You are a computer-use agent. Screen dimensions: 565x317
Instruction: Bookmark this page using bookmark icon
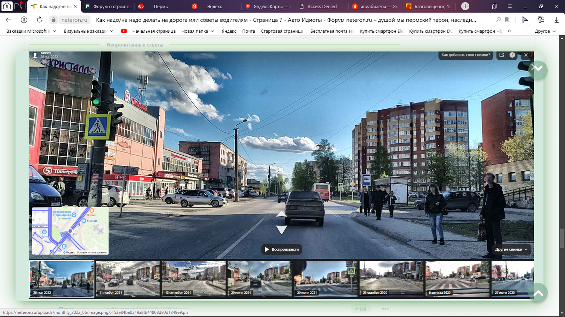click(x=507, y=20)
